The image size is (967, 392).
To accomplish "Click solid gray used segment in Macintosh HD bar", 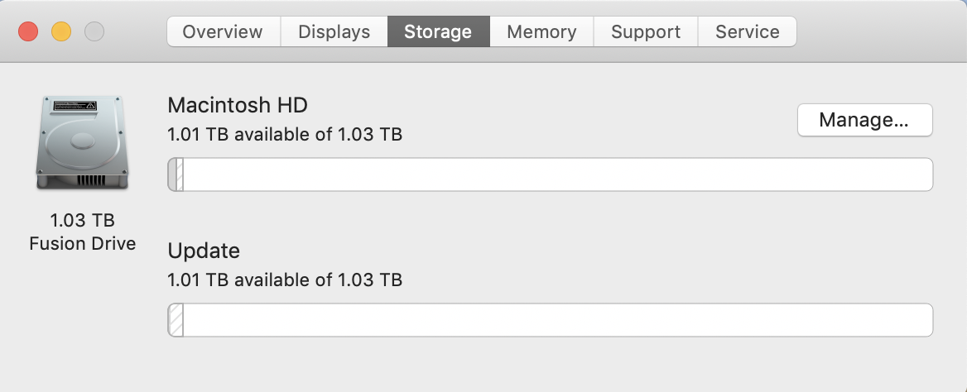I will [x=172, y=174].
